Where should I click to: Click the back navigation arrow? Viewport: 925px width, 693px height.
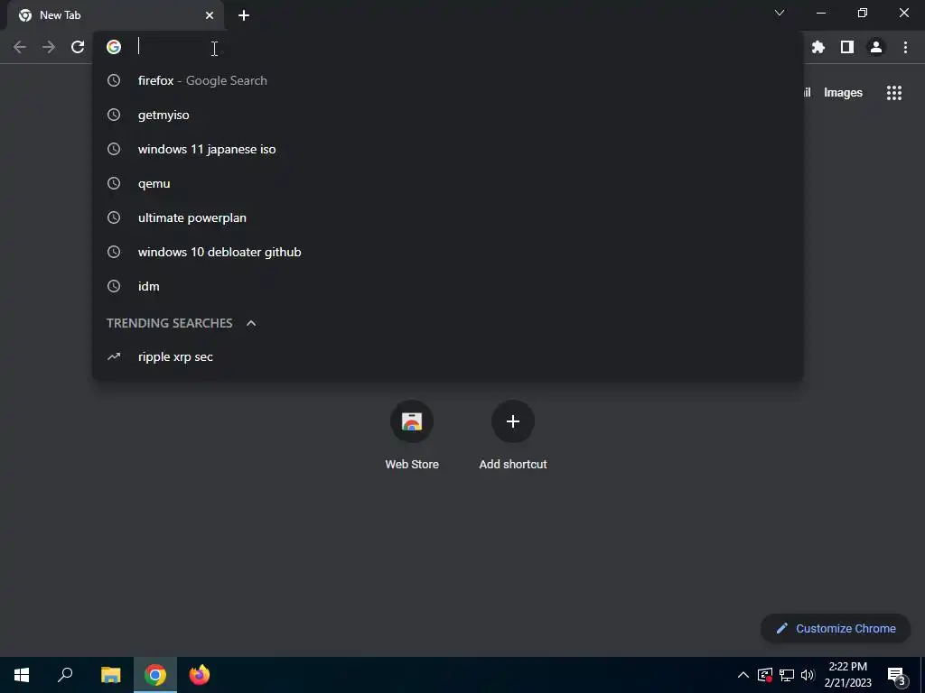click(x=20, y=47)
